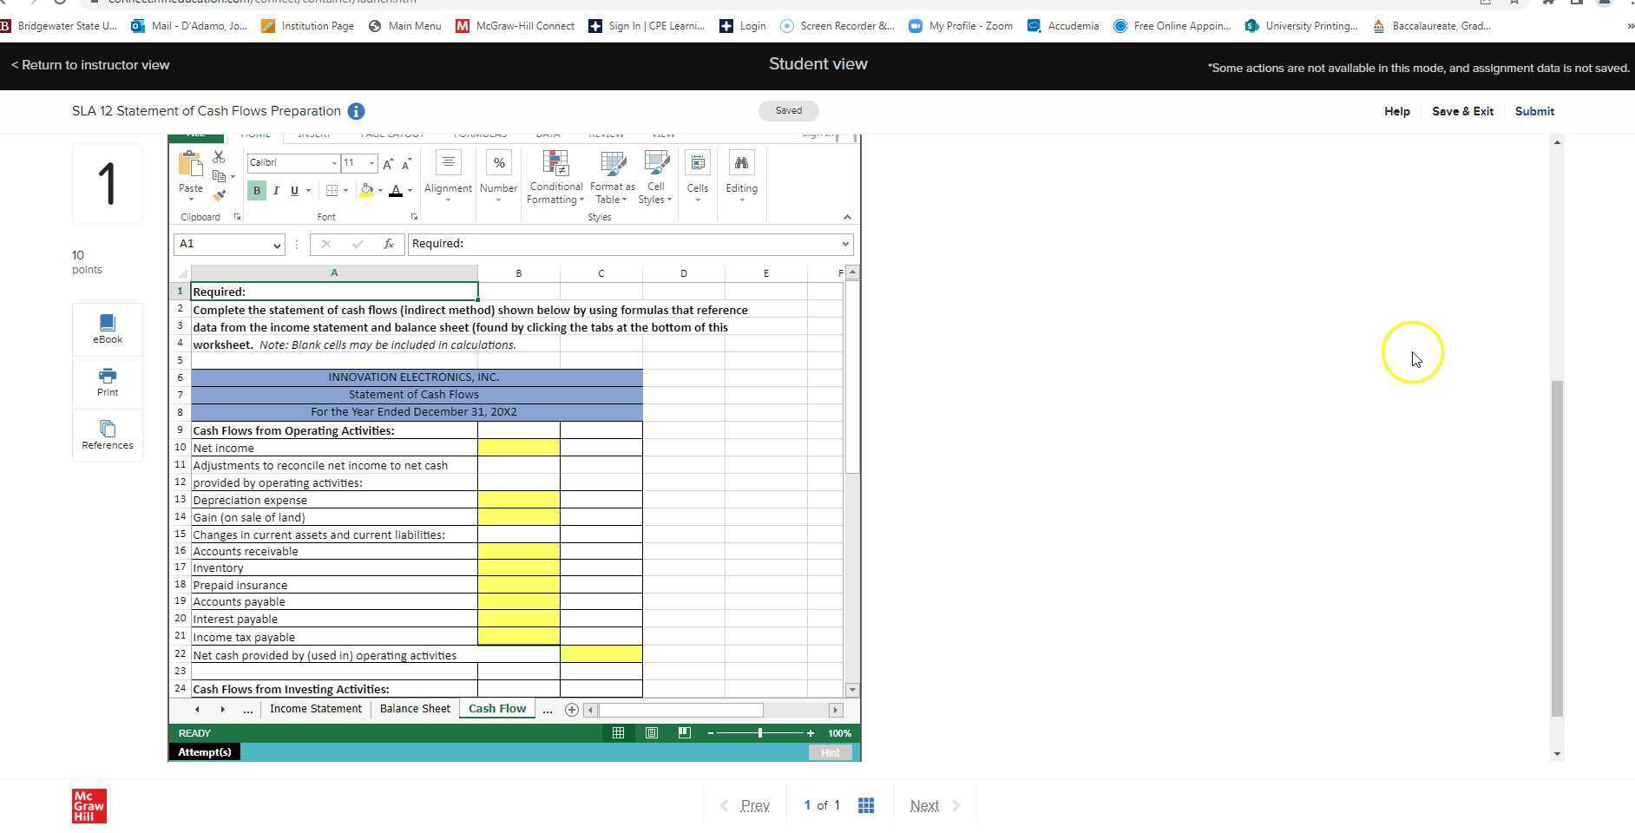Open Font dialog launcher
The height and width of the screenshot is (833, 1635).
(414, 217)
